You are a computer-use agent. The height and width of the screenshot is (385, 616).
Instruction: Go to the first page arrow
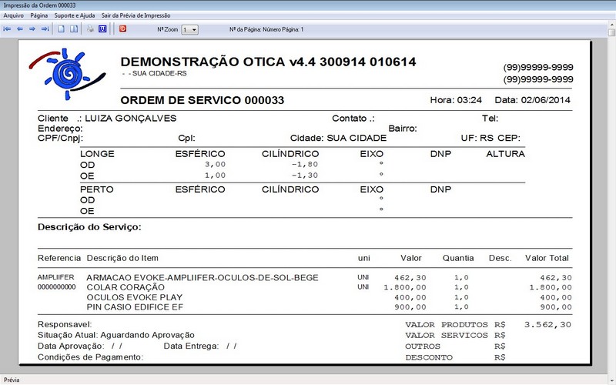tap(7, 29)
